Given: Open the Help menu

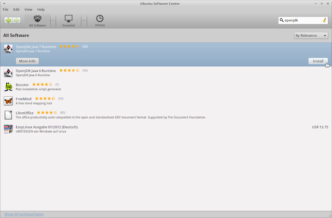Looking at the screenshot, I should coord(41,9).
